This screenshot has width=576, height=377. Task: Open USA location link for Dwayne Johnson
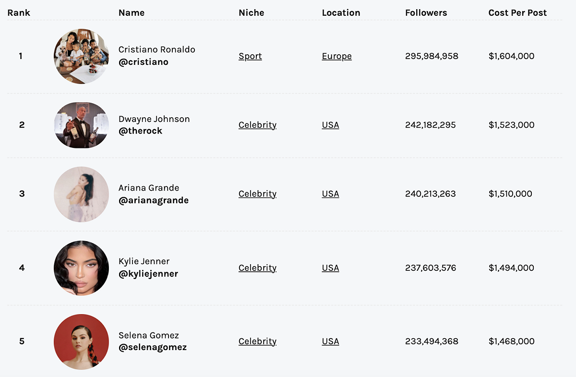pos(330,125)
